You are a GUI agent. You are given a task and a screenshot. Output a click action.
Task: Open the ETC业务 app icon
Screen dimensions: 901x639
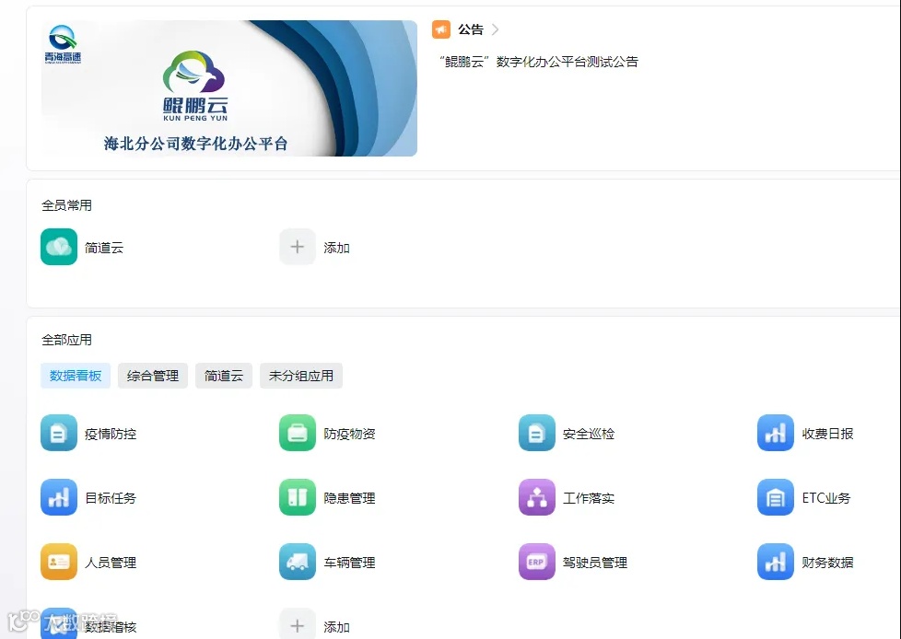[776, 497]
